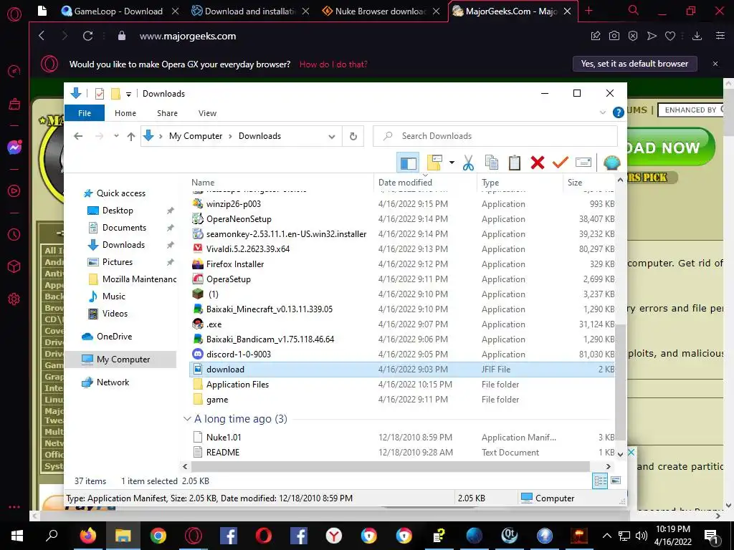The width and height of the screenshot is (734, 550).
Task: Select Desktop under Quick access
Action: click(118, 211)
